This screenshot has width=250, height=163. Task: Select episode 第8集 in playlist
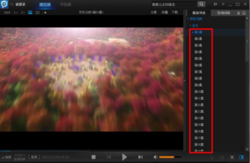click(x=198, y=79)
